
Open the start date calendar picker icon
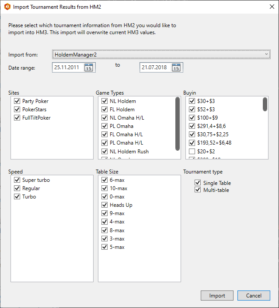(89, 67)
